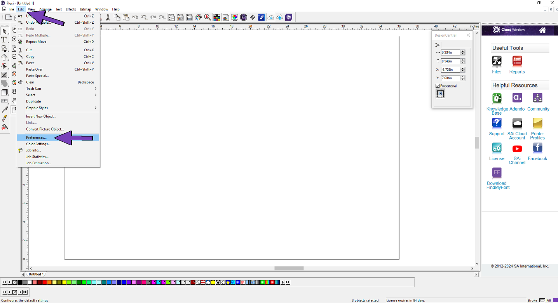Adjust the height value stepper in DesignCentral
The image size is (558, 303).
tap(462, 61)
